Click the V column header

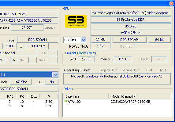(x=49, y=96)
